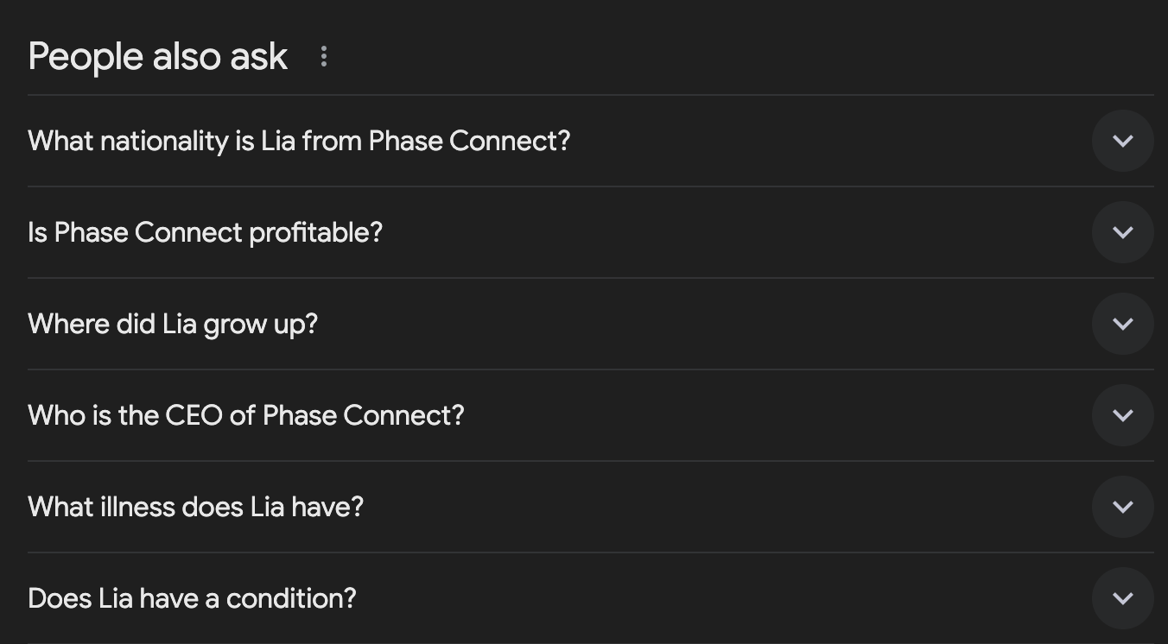
Task: Click chevron for Phase Connect CEO question
Action: 1122,415
